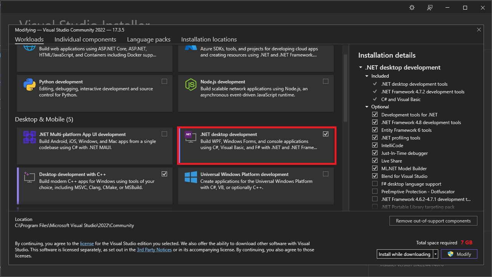Click the Python development workload title

click(x=61, y=82)
